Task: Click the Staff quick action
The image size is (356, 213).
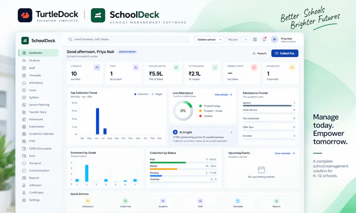Action: click(x=200, y=203)
